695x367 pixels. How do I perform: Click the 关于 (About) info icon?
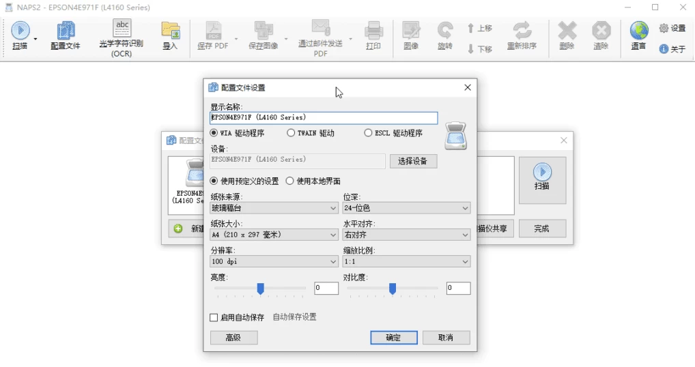(x=664, y=49)
